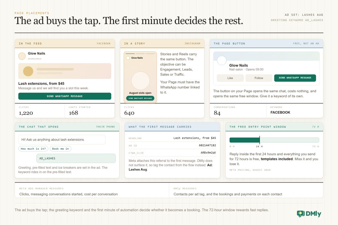Viewport: 338px width, 225px height.
Task: Click Send WhatsApp Message on the Page card
Action: (x=295, y=78)
